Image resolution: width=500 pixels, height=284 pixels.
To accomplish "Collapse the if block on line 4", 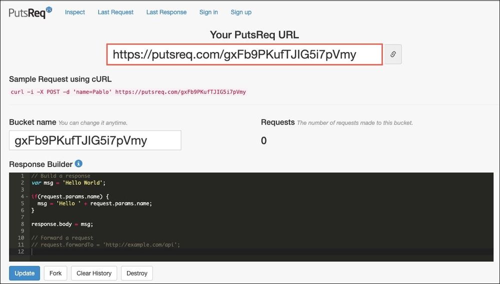I will tap(27, 197).
